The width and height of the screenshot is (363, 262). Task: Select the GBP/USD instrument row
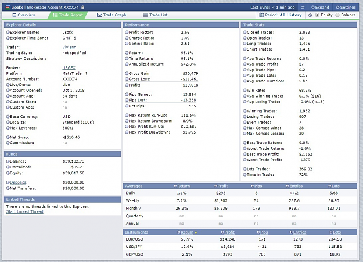click(x=240, y=254)
